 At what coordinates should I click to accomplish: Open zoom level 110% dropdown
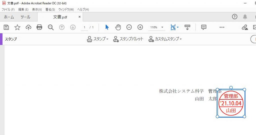click(x=157, y=27)
